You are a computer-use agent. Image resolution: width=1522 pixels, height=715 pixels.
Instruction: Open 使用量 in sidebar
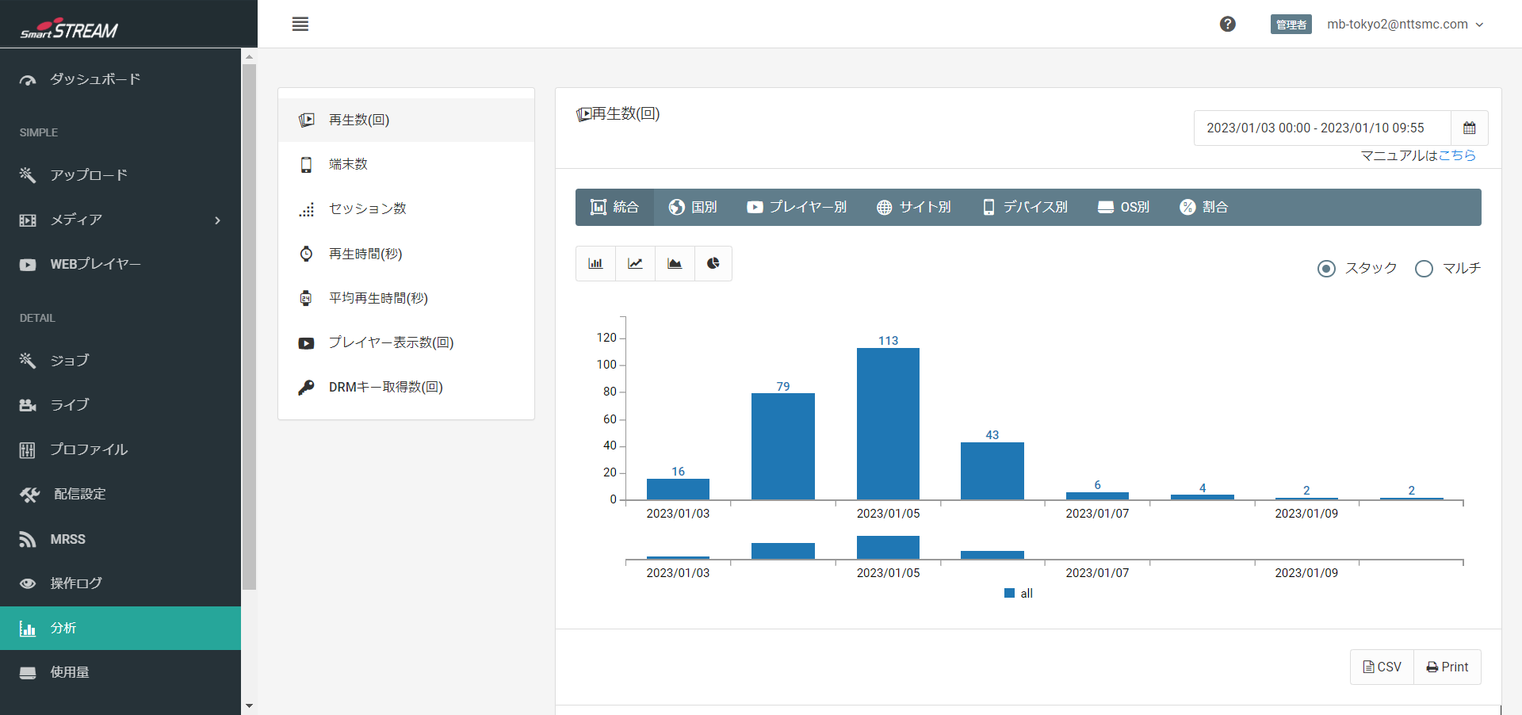pos(120,672)
